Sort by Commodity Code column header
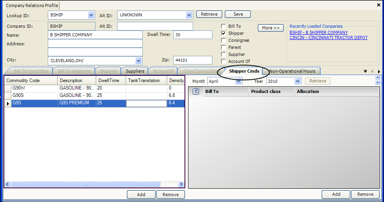The width and height of the screenshot is (384, 202). click(31, 80)
